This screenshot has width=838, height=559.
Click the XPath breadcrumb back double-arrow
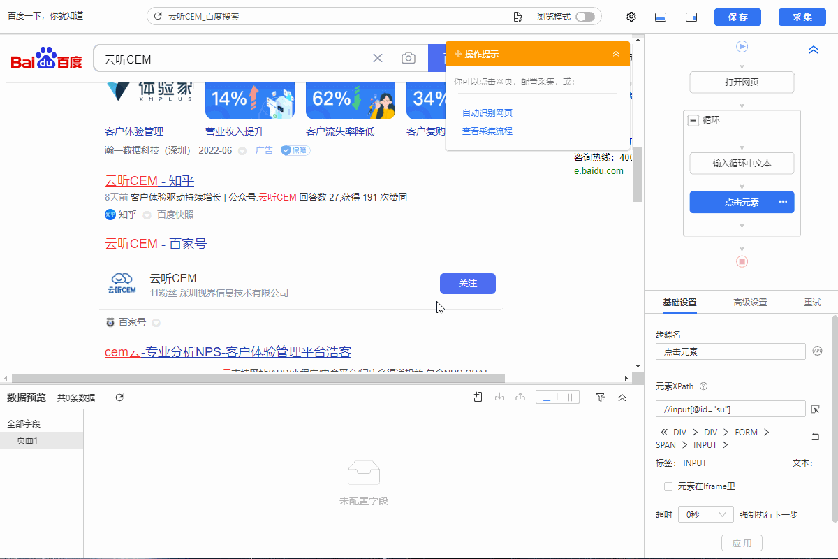click(x=664, y=433)
